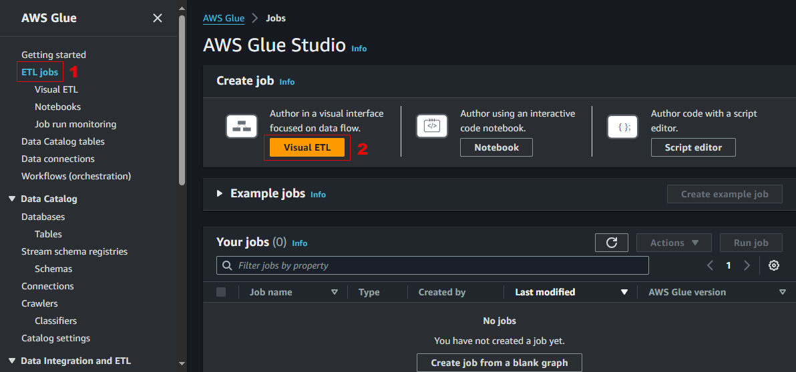Viewport: 796px width, 372px height.
Task: Click the Jobs breadcrumb text
Action: (x=276, y=18)
